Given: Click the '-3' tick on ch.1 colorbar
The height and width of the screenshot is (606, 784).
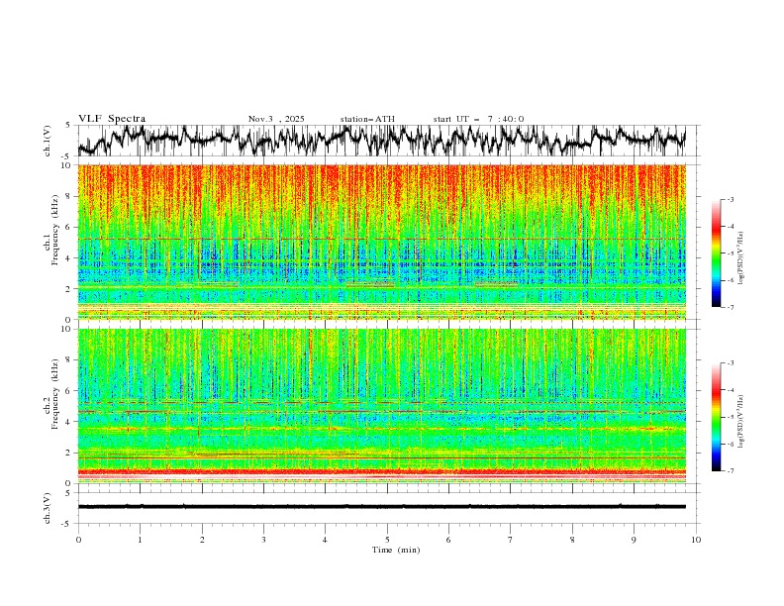Looking at the screenshot, I should [x=731, y=199].
